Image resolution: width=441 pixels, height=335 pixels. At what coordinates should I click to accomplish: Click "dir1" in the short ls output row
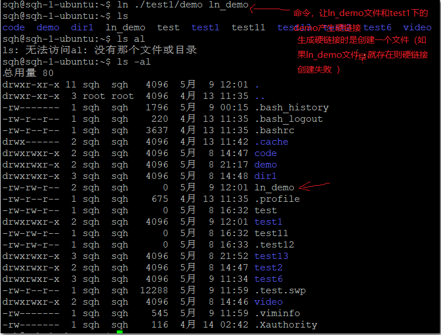pos(82,27)
